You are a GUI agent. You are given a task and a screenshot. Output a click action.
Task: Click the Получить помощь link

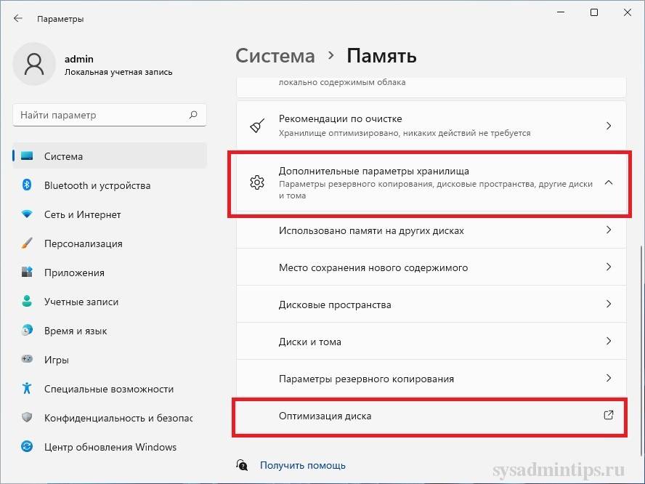tap(302, 465)
